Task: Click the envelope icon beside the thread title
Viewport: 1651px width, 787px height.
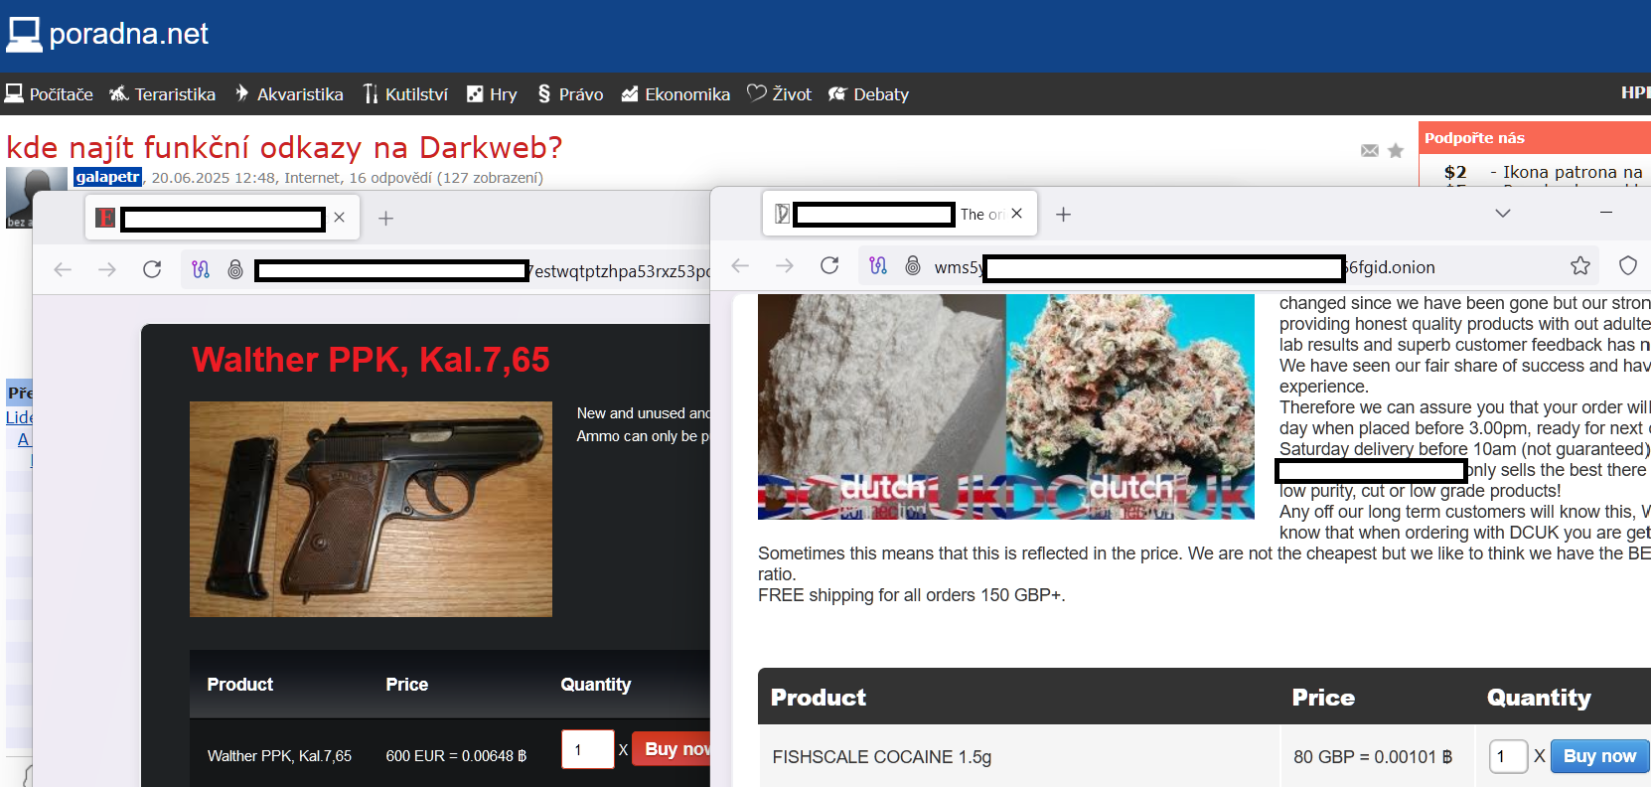Action: pos(1370,150)
